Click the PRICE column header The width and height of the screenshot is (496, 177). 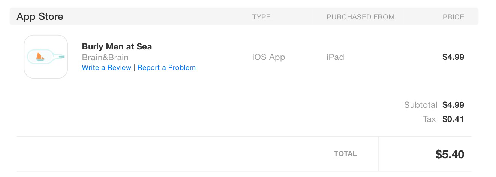pyautogui.click(x=453, y=17)
